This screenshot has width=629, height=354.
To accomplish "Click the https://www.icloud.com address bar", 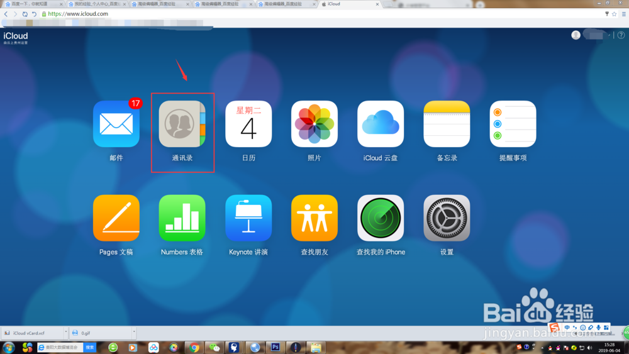I will tap(321, 14).
